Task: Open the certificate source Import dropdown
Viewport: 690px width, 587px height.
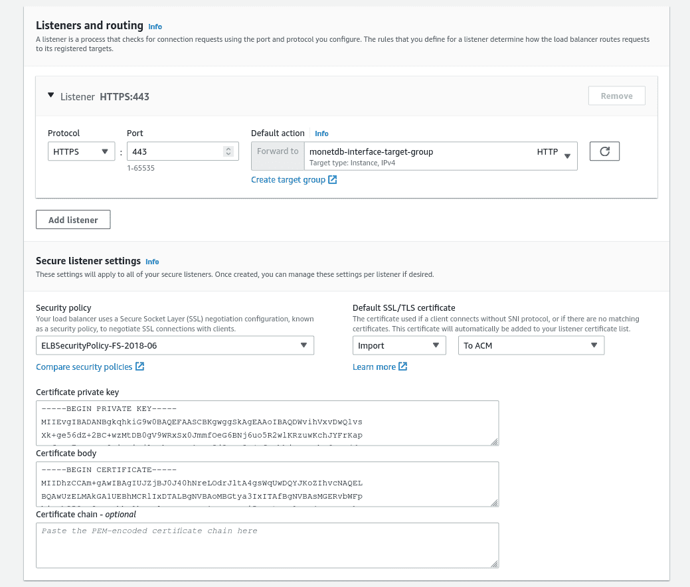Action: coord(399,345)
